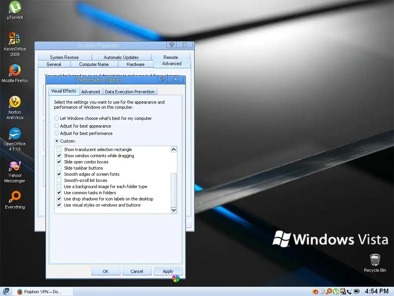The height and width of the screenshot is (296, 394).
Task: Uncheck Smooth edges of screen fonts
Action: 59,174
